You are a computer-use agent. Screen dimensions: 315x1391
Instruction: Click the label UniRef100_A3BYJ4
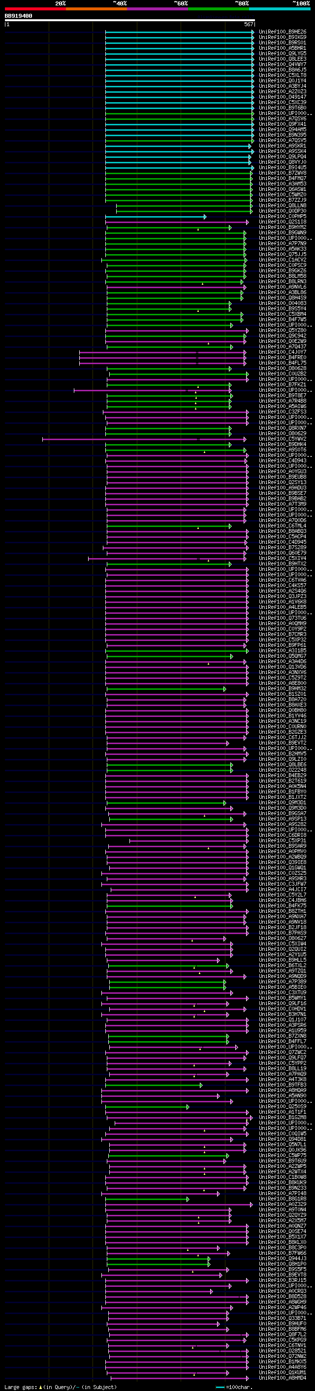(x=283, y=86)
